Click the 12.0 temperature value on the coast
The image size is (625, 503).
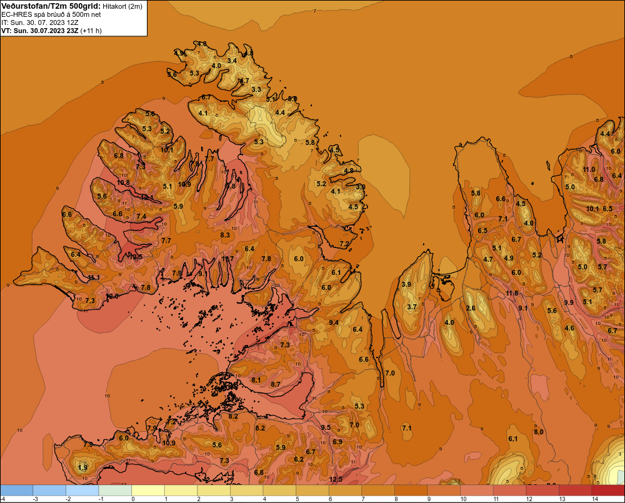click(112, 296)
